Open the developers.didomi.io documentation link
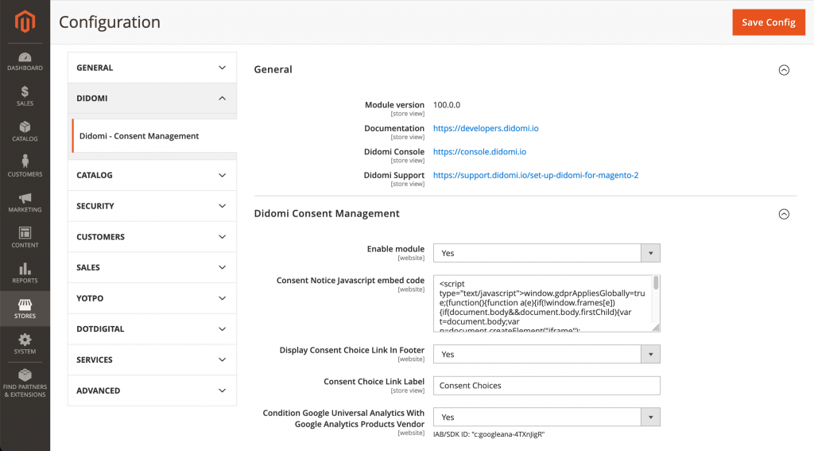This screenshot has height=451, width=814. [x=486, y=128]
